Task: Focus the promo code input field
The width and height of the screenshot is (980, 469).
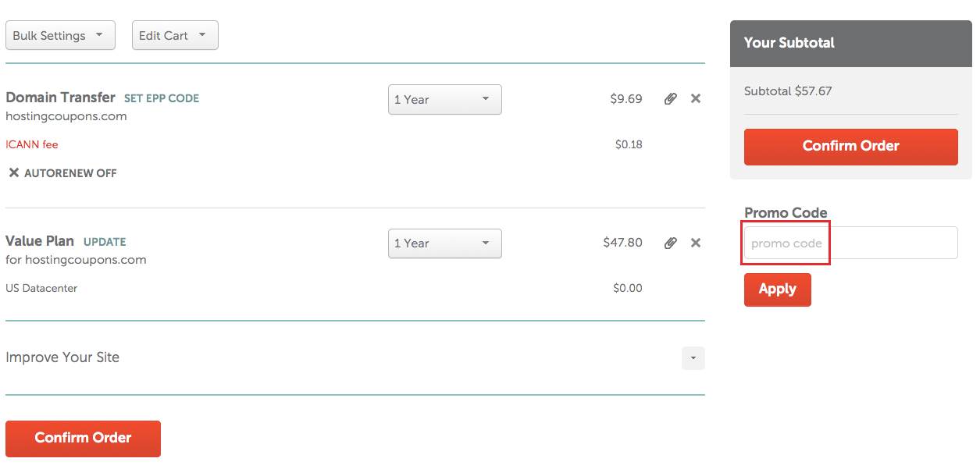Action: click(850, 243)
